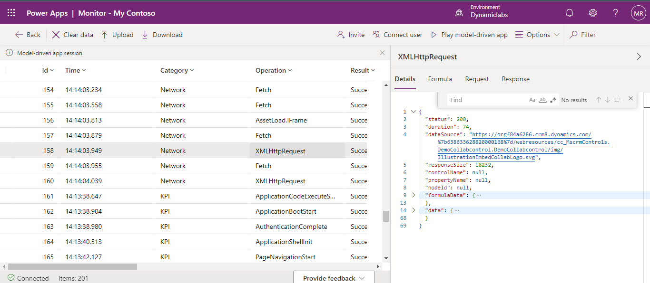Switch to the Formula tab
This screenshot has width=650, height=283.
click(440, 79)
